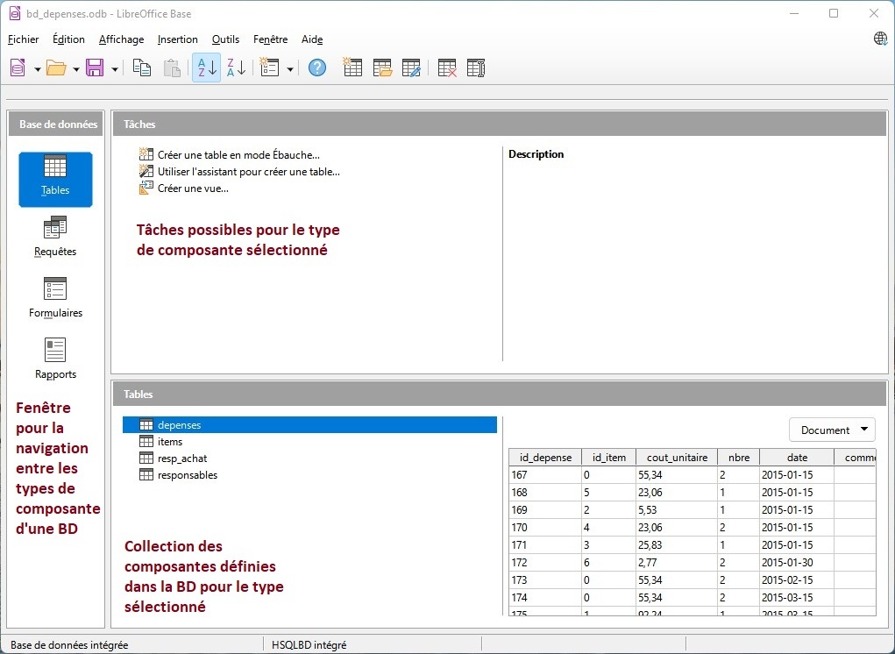Open the Outils menu

[225, 39]
